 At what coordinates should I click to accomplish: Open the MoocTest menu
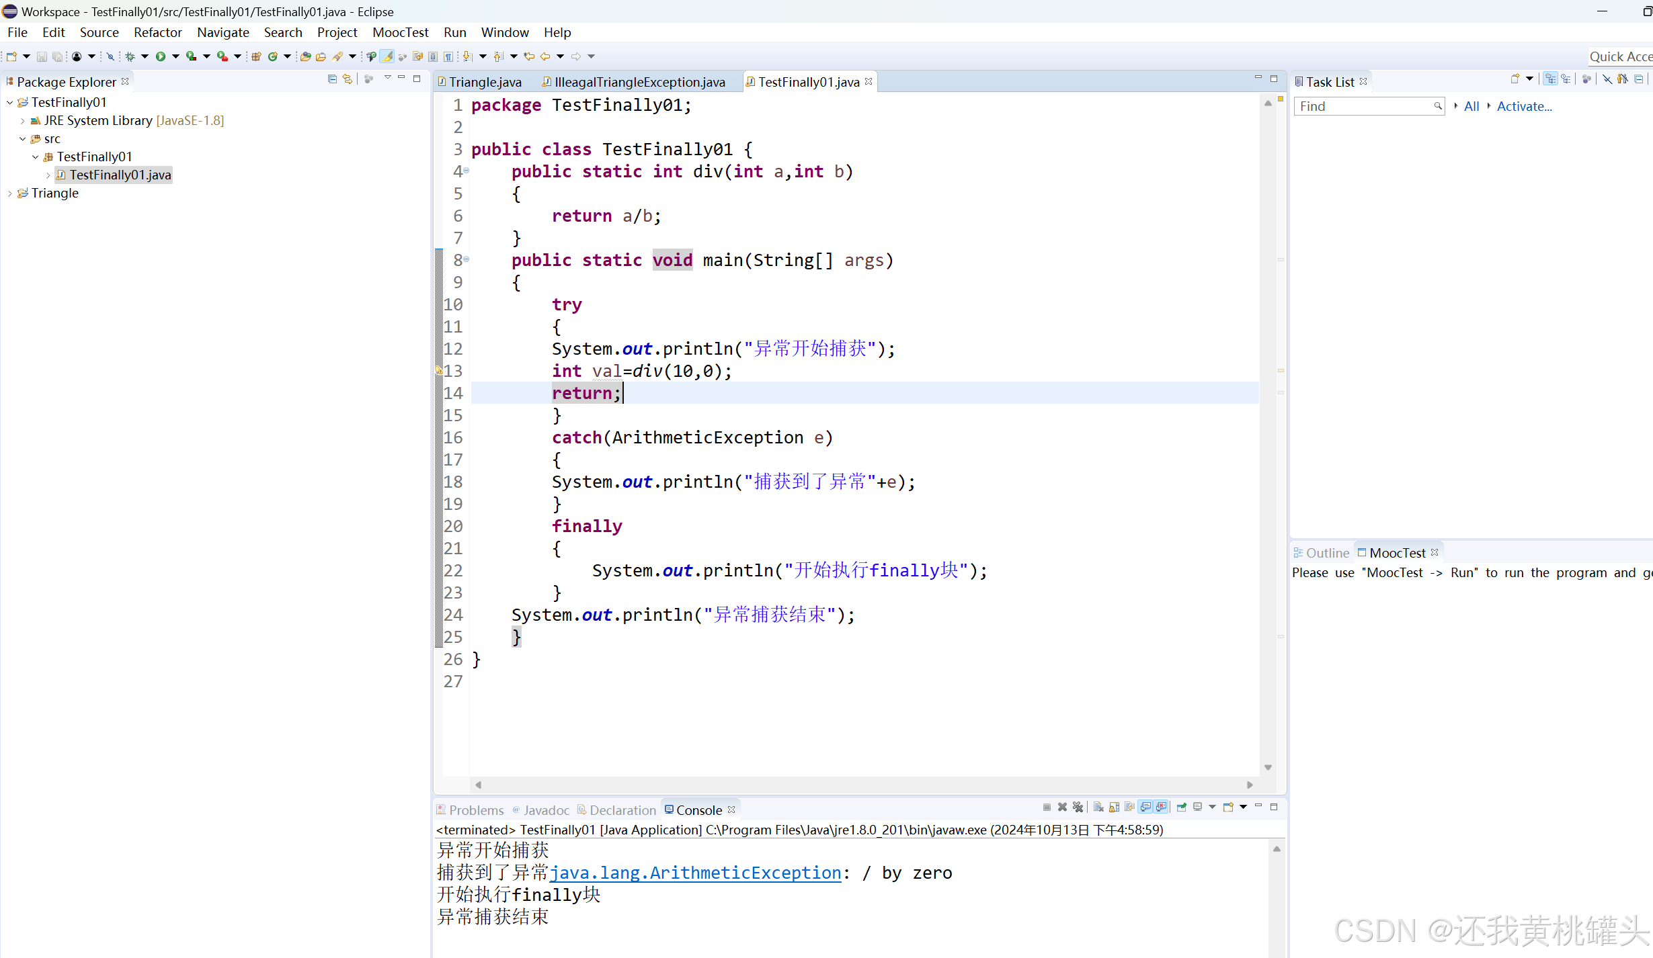tap(400, 32)
